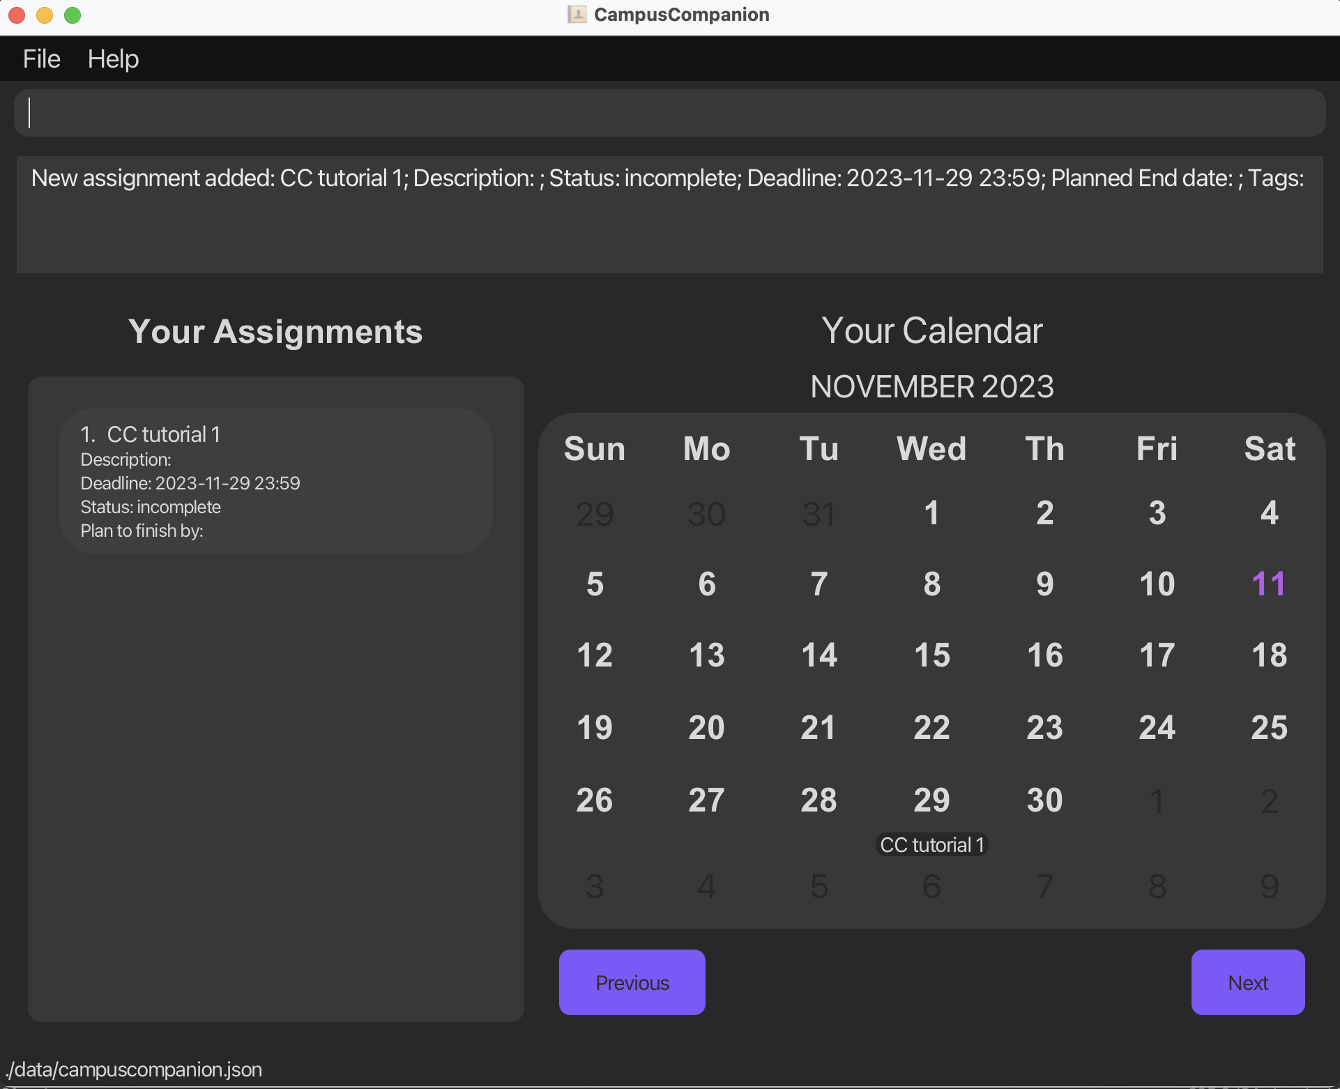Click the Status: incomplete line

click(151, 507)
